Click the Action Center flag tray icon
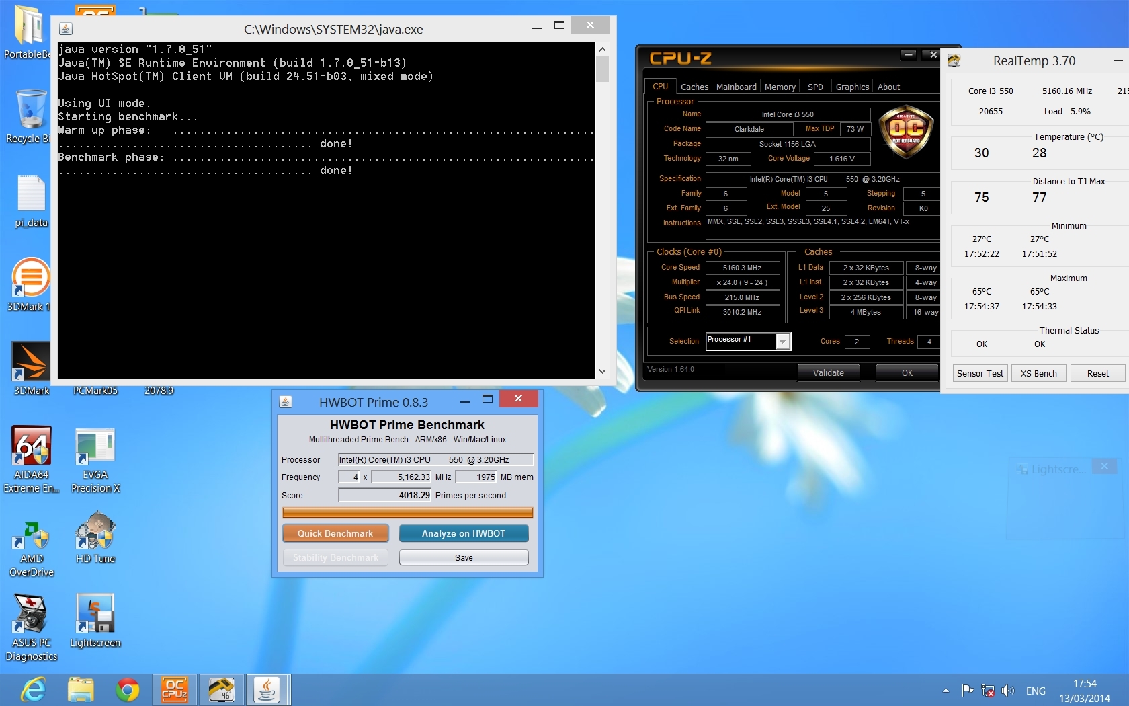This screenshot has height=706, width=1129. coord(968,691)
